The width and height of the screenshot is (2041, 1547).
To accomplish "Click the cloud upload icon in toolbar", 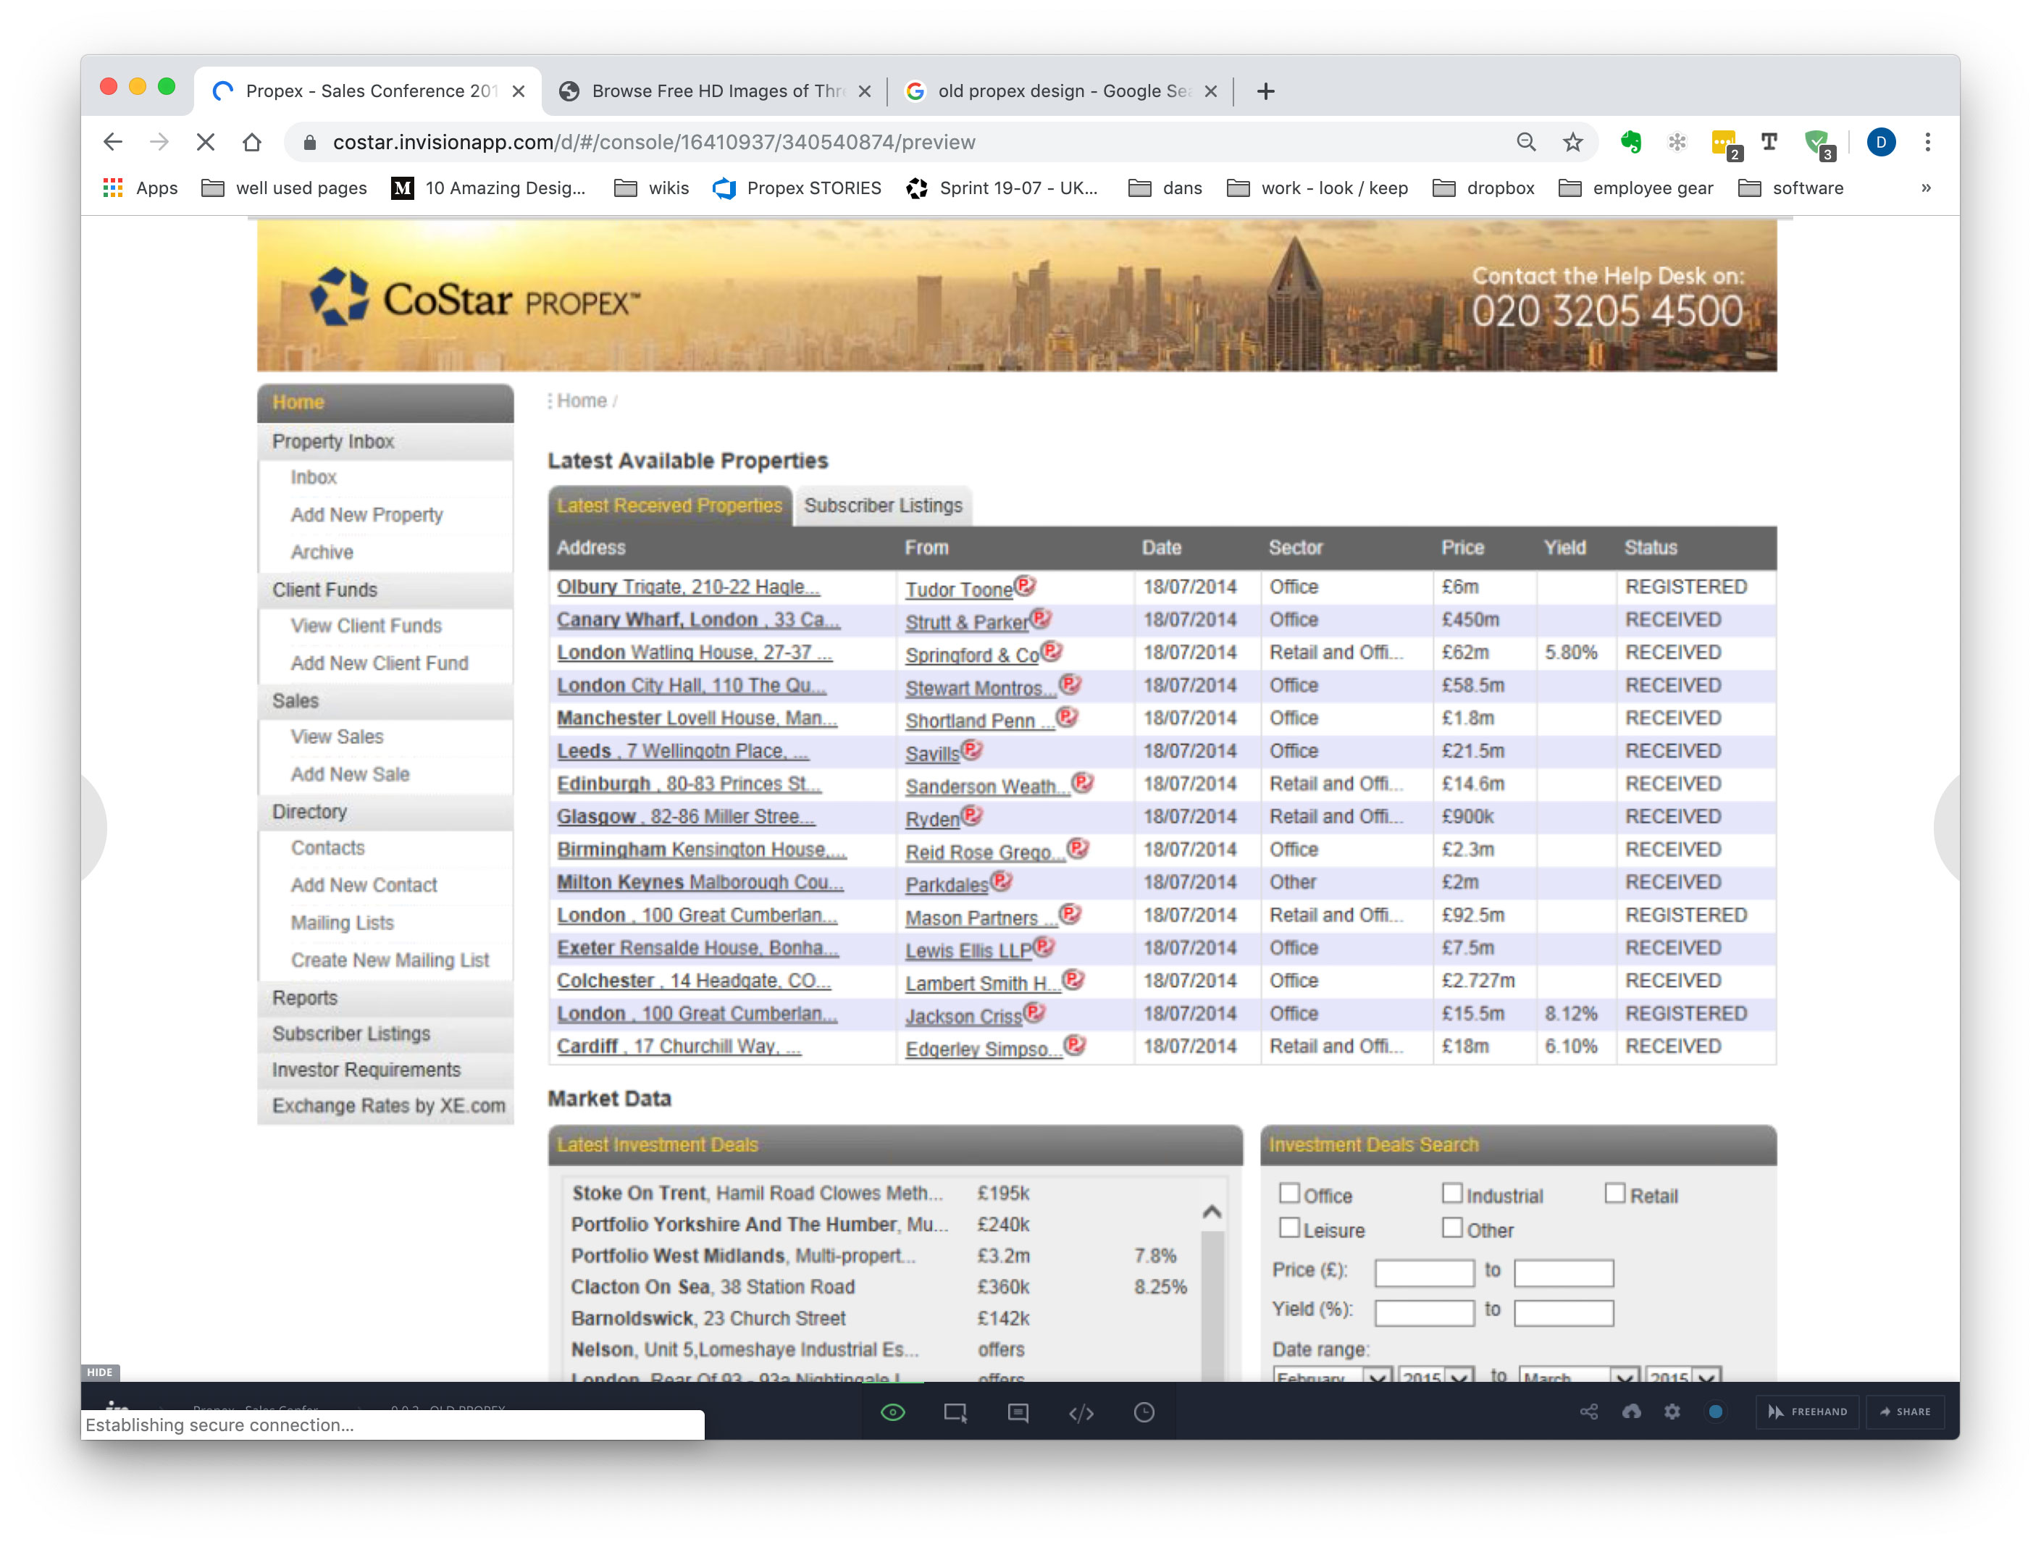I will pyautogui.click(x=1631, y=1412).
